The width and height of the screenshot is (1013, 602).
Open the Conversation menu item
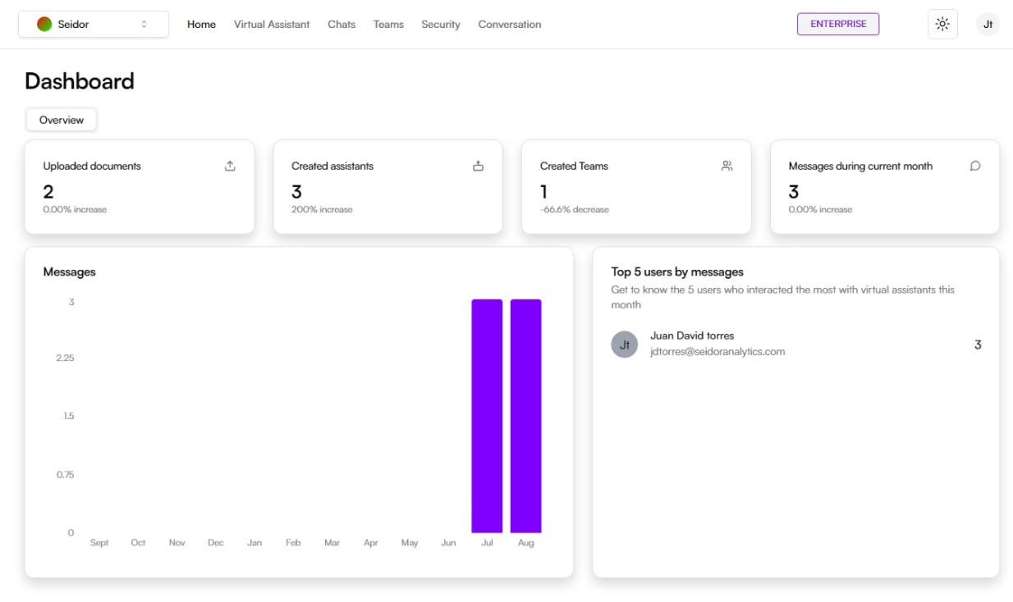pos(510,25)
